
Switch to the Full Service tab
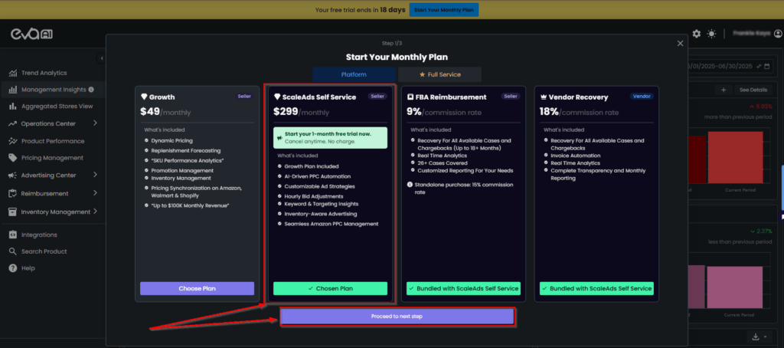click(440, 74)
